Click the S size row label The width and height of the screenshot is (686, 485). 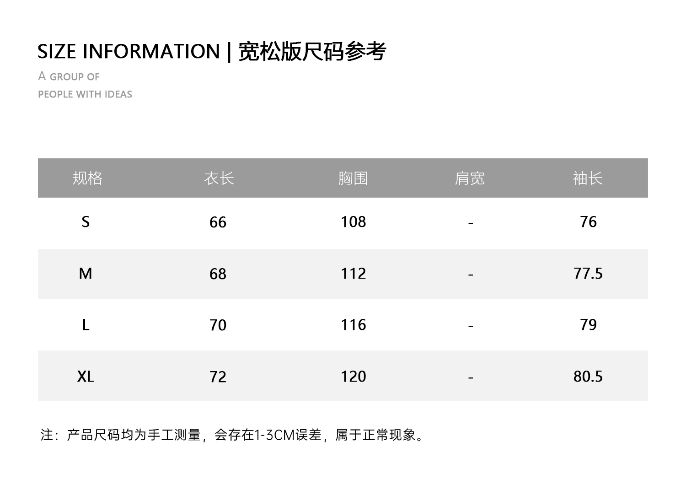pyautogui.click(x=86, y=222)
